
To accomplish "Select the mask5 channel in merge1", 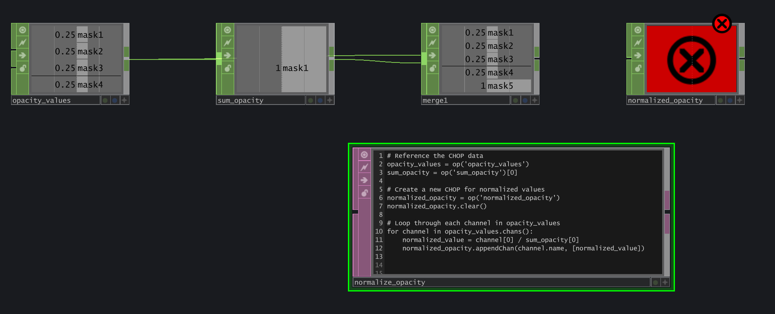I will click(x=500, y=86).
